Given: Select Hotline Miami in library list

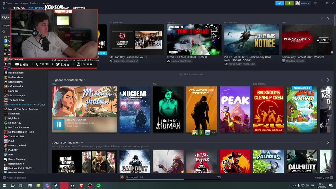Looking at the screenshot, I should pyautogui.click(x=16, y=77).
